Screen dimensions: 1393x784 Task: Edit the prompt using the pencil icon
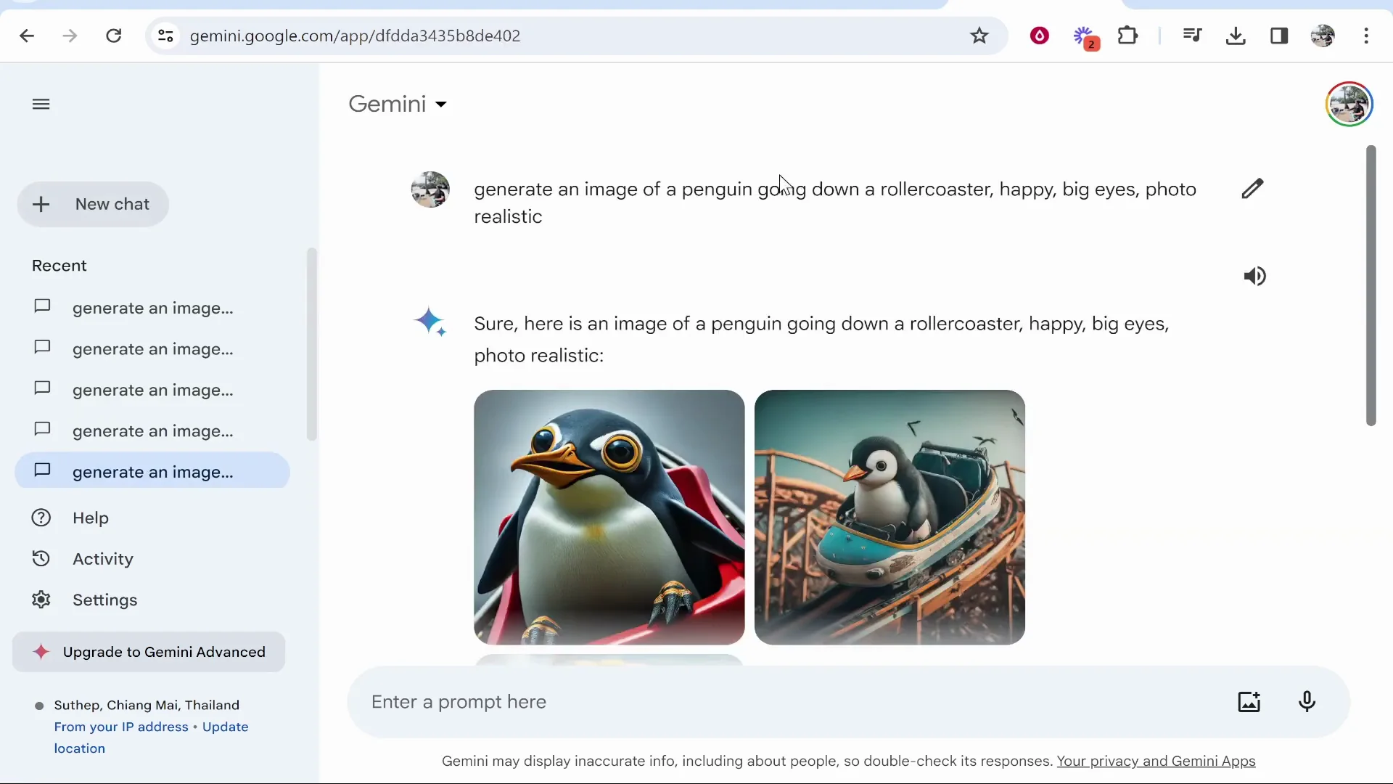click(1253, 188)
